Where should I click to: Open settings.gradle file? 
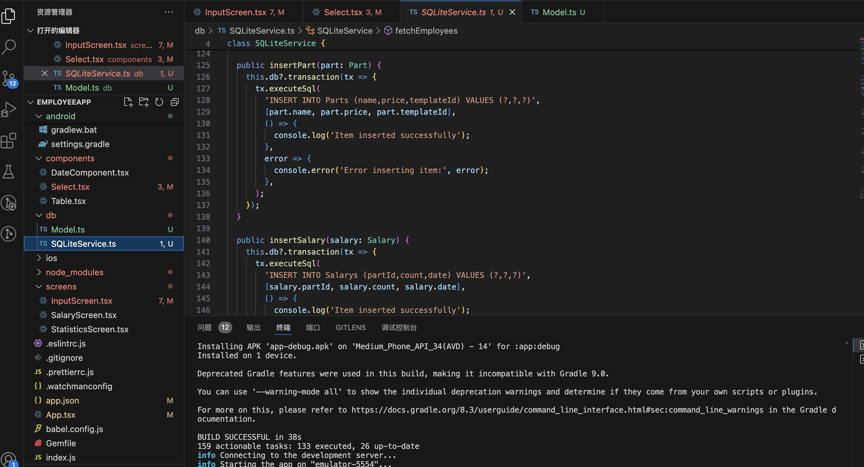point(104,144)
